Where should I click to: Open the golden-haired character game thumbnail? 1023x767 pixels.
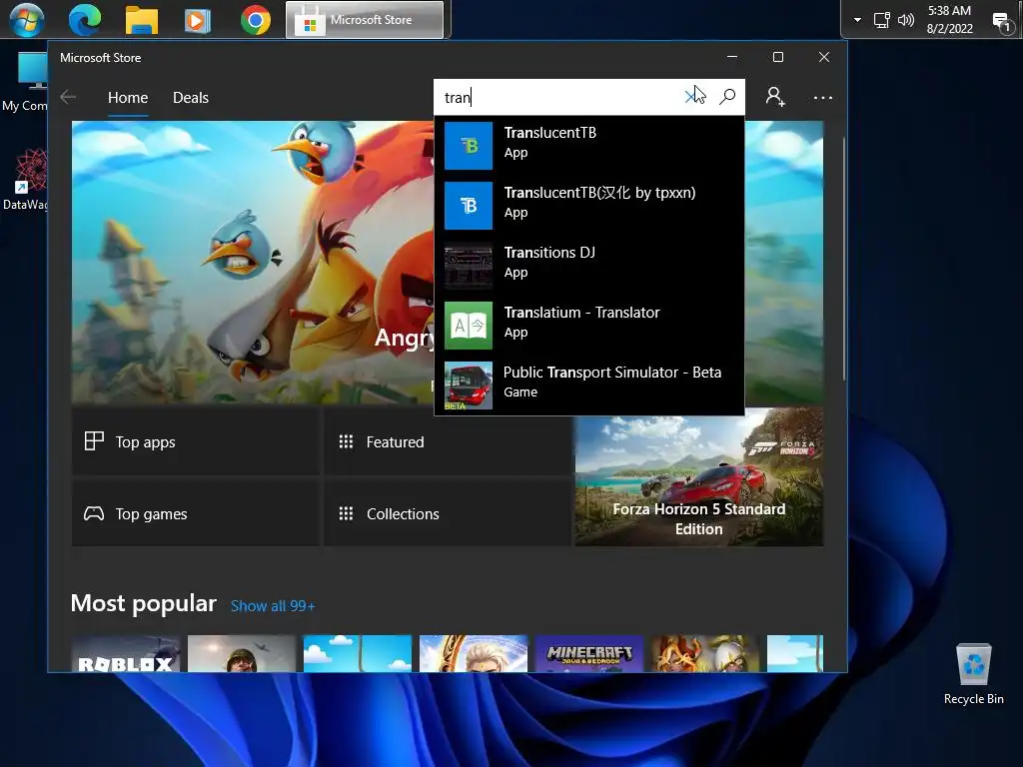[473, 653]
